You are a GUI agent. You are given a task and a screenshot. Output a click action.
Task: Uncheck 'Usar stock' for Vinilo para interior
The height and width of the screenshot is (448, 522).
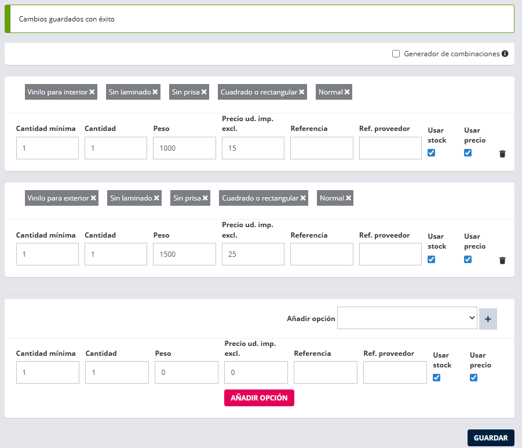click(431, 153)
